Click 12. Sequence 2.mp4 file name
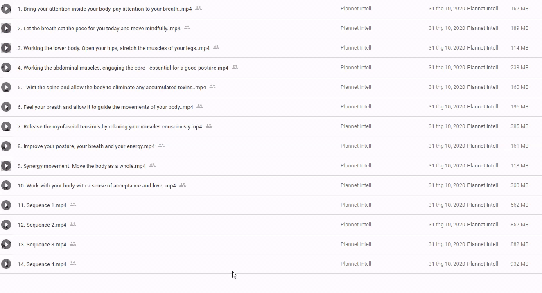 [x=42, y=225]
